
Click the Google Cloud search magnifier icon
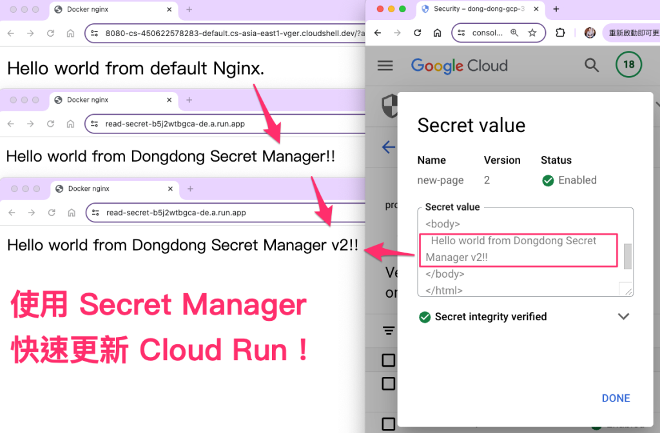click(591, 65)
